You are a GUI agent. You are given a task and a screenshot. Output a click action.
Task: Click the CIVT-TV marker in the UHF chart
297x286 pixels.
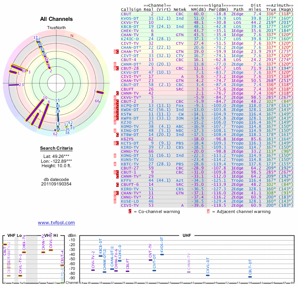coord(150,260)
